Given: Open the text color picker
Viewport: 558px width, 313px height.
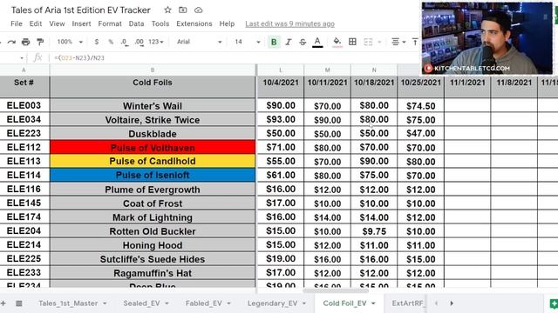Looking at the screenshot, I should (x=317, y=42).
